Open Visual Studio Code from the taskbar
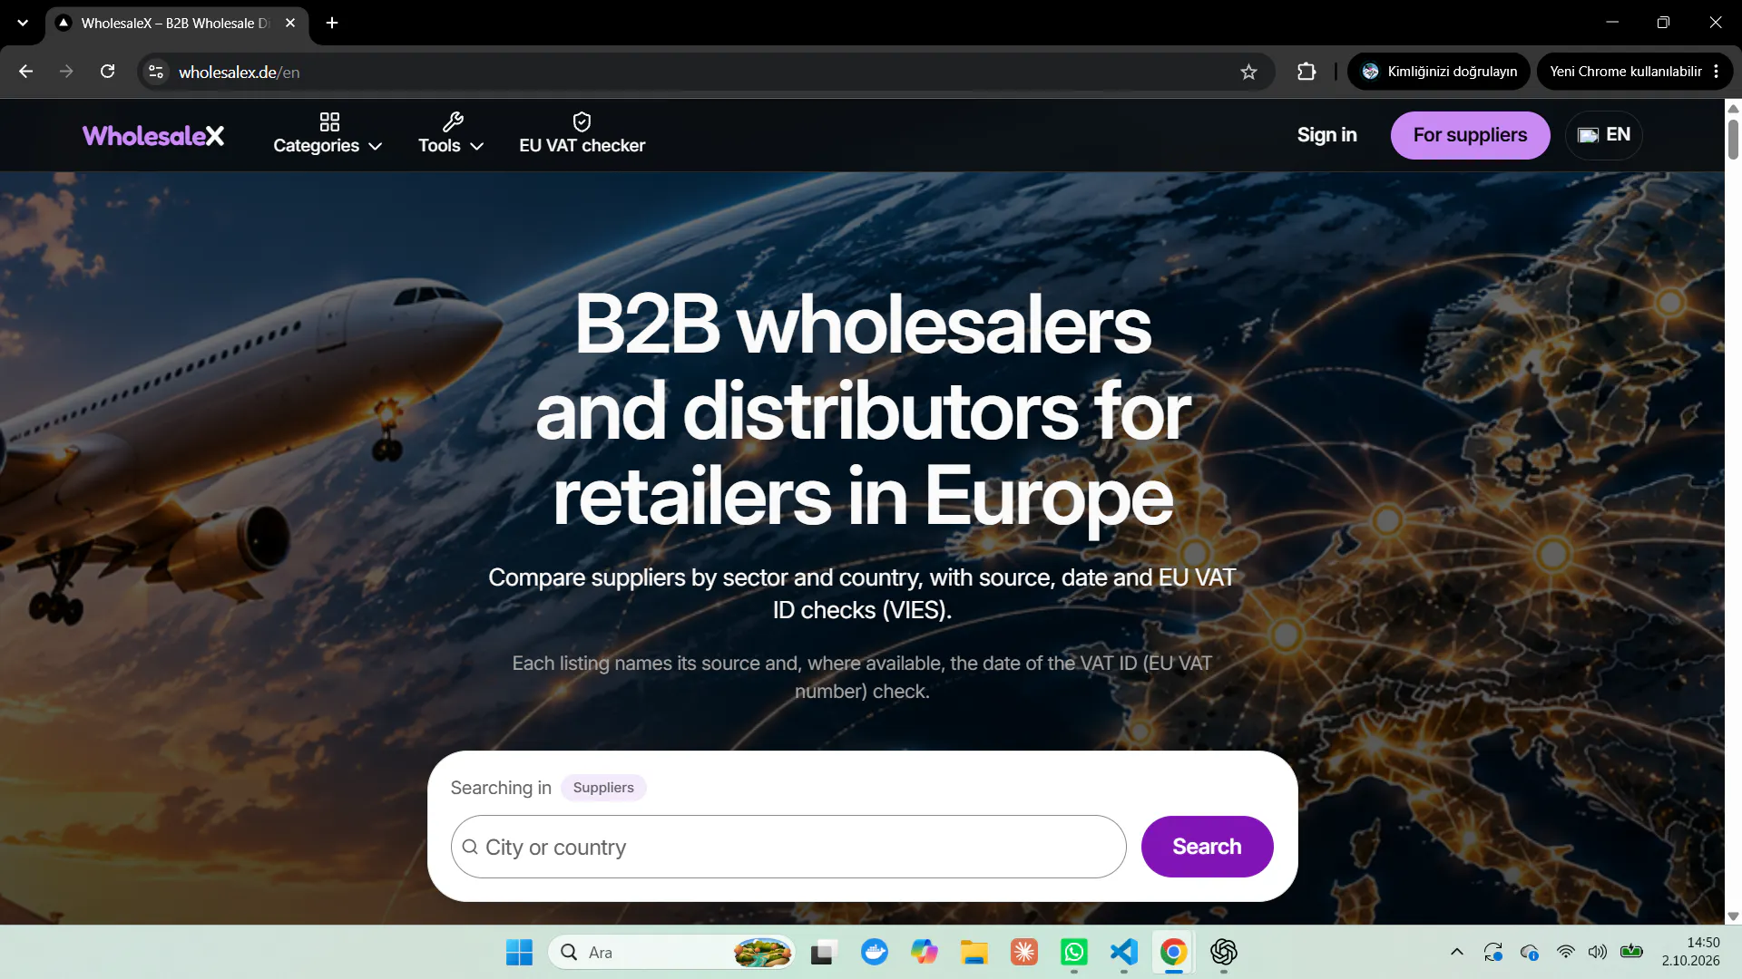1742x979 pixels. [x=1124, y=952]
